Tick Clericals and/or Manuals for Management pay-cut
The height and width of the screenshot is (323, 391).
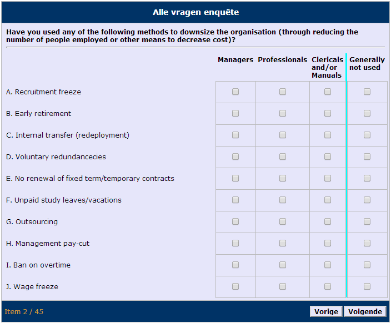click(x=328, y=244)
